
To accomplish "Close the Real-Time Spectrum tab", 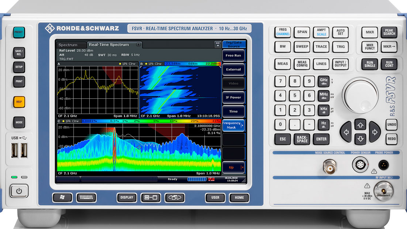I will (x=138, y=45).
